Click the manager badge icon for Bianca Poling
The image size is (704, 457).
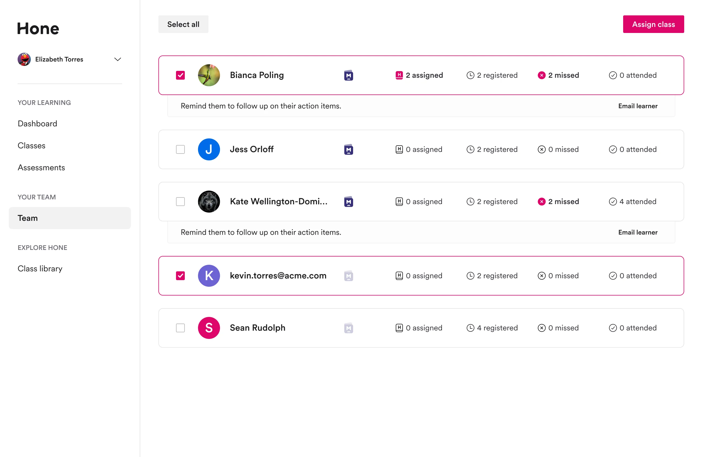(x=348, y=75)
